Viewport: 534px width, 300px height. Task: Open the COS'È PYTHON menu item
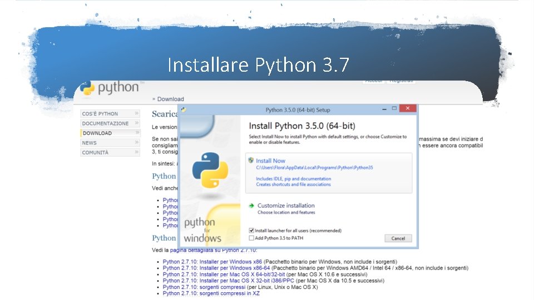point(110,113)
